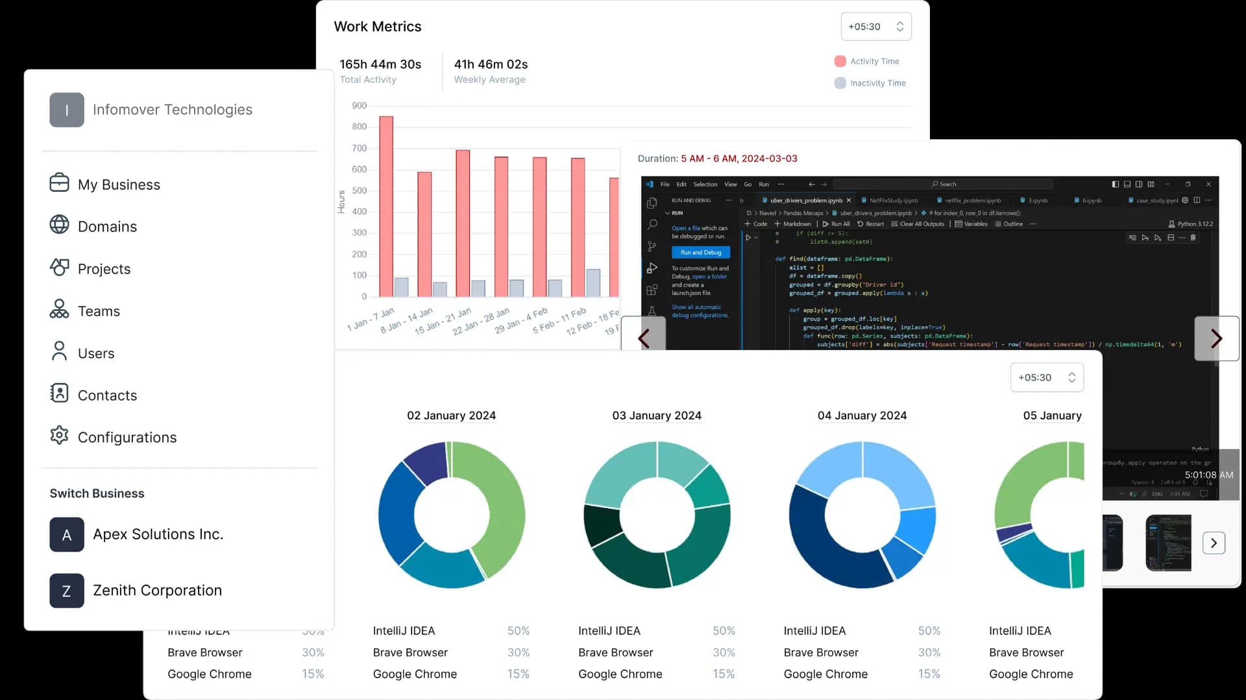The image size is (1246, 700).
Task: Open Configurations via the gear icon
Action: 59,436
